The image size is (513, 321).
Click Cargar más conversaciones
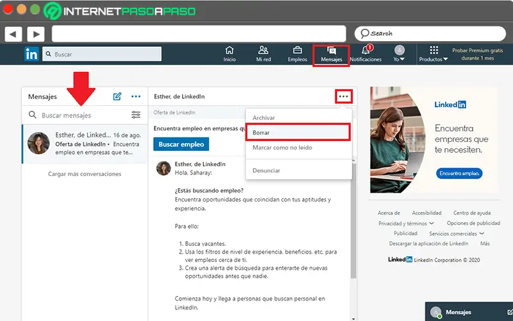[85, 174]
